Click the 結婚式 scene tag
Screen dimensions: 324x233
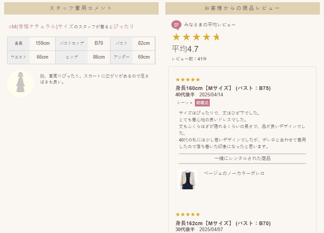click(202, 103)
